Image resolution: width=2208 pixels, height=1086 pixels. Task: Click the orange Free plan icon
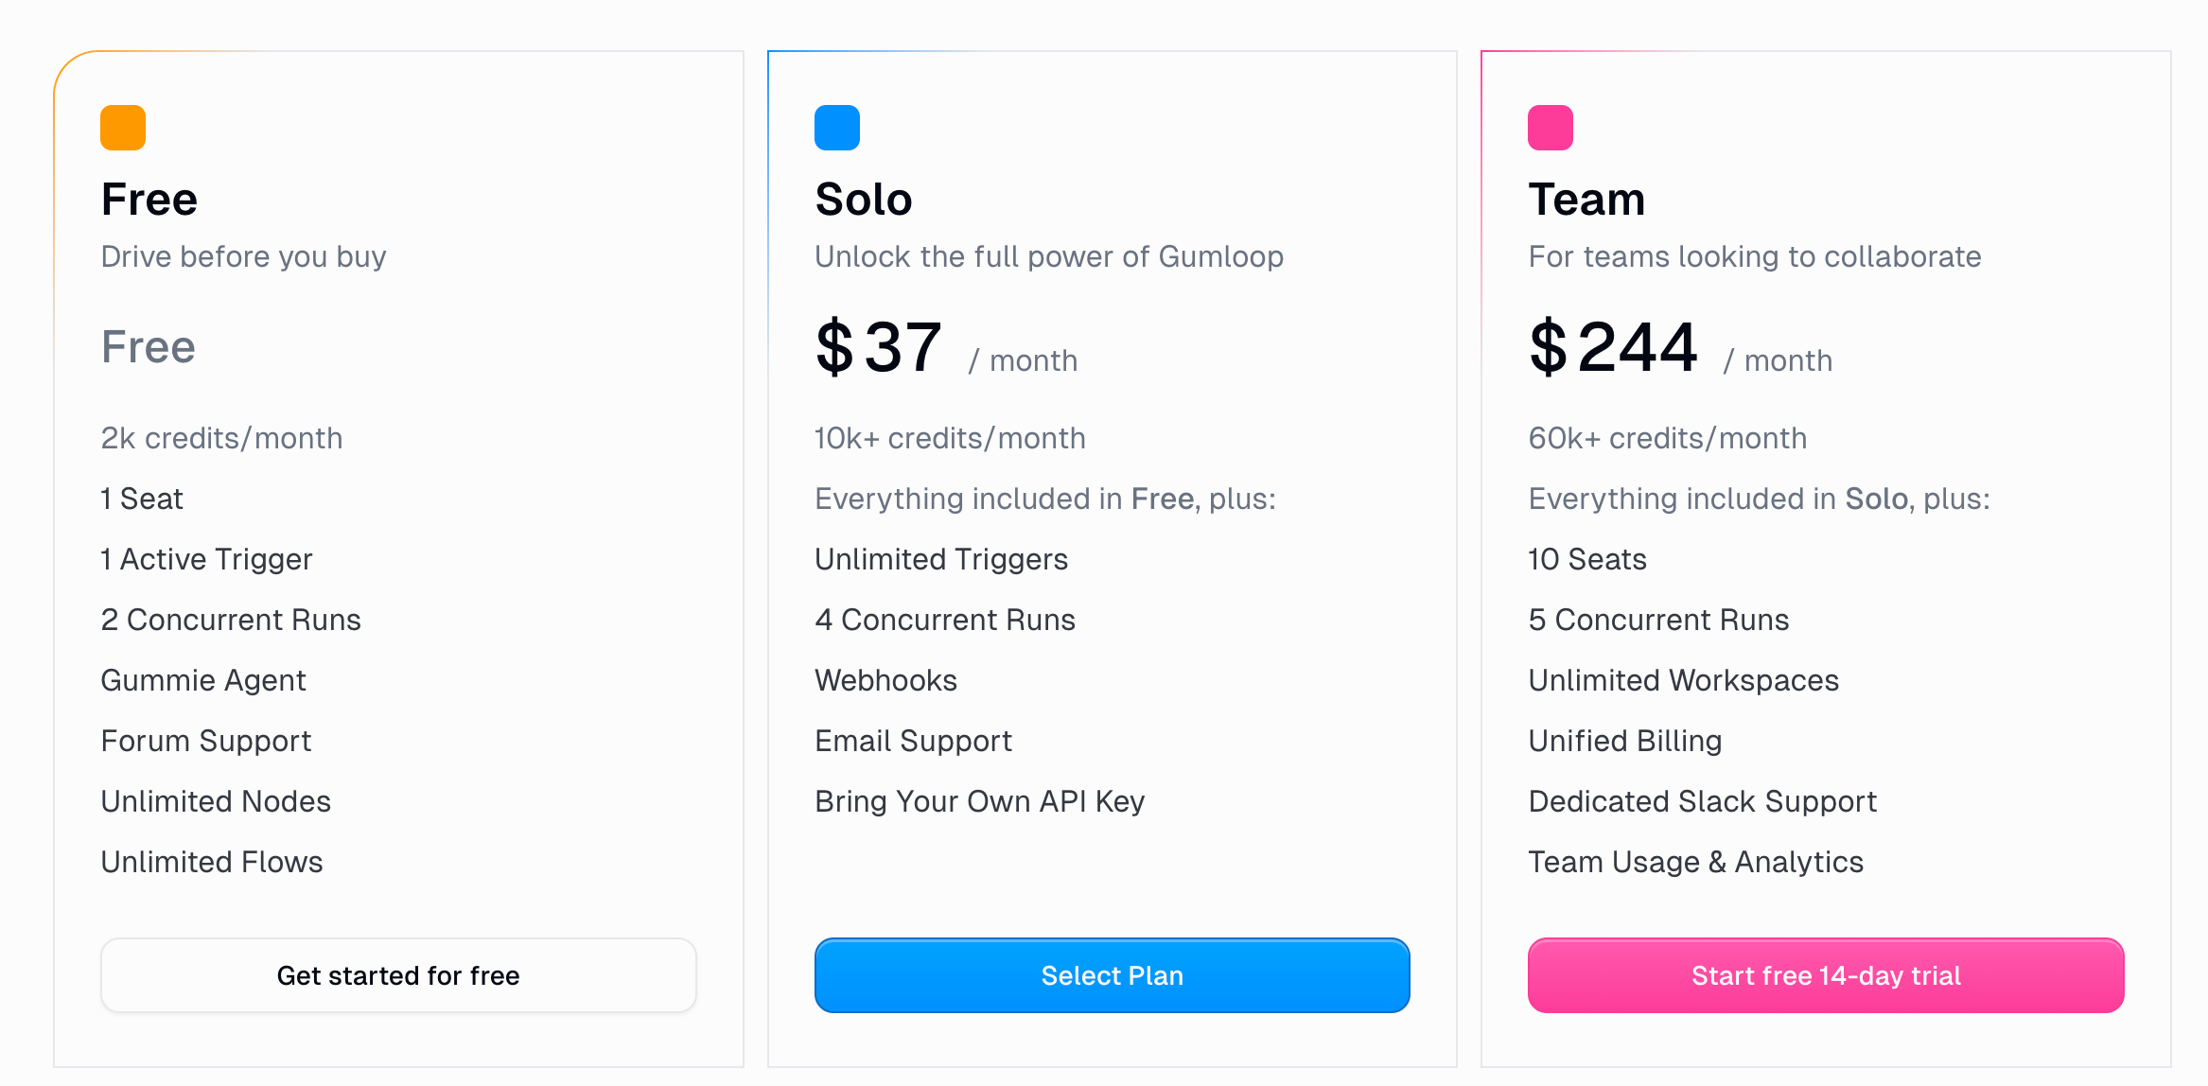[123, 128]
